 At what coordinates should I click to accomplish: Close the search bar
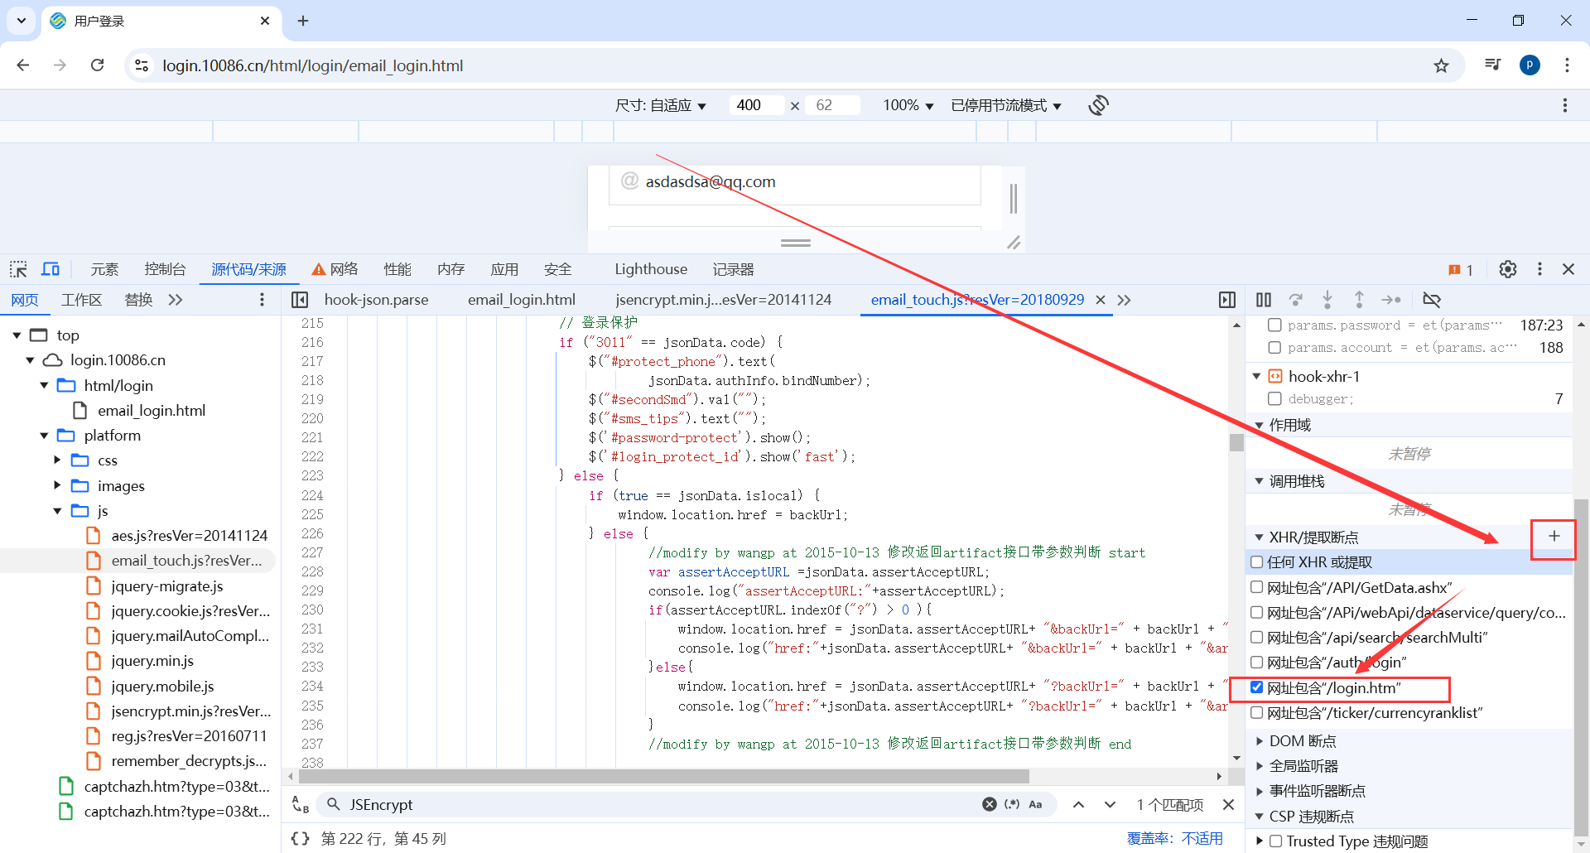point(1229,804)
